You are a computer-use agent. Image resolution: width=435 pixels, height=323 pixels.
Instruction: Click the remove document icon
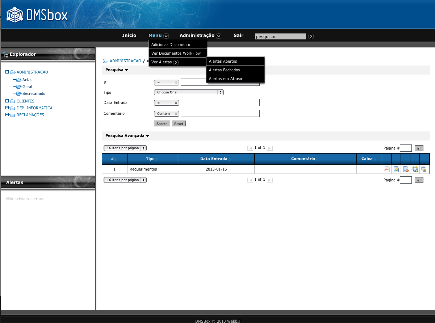pyautogui.click(x=406, y=169)
